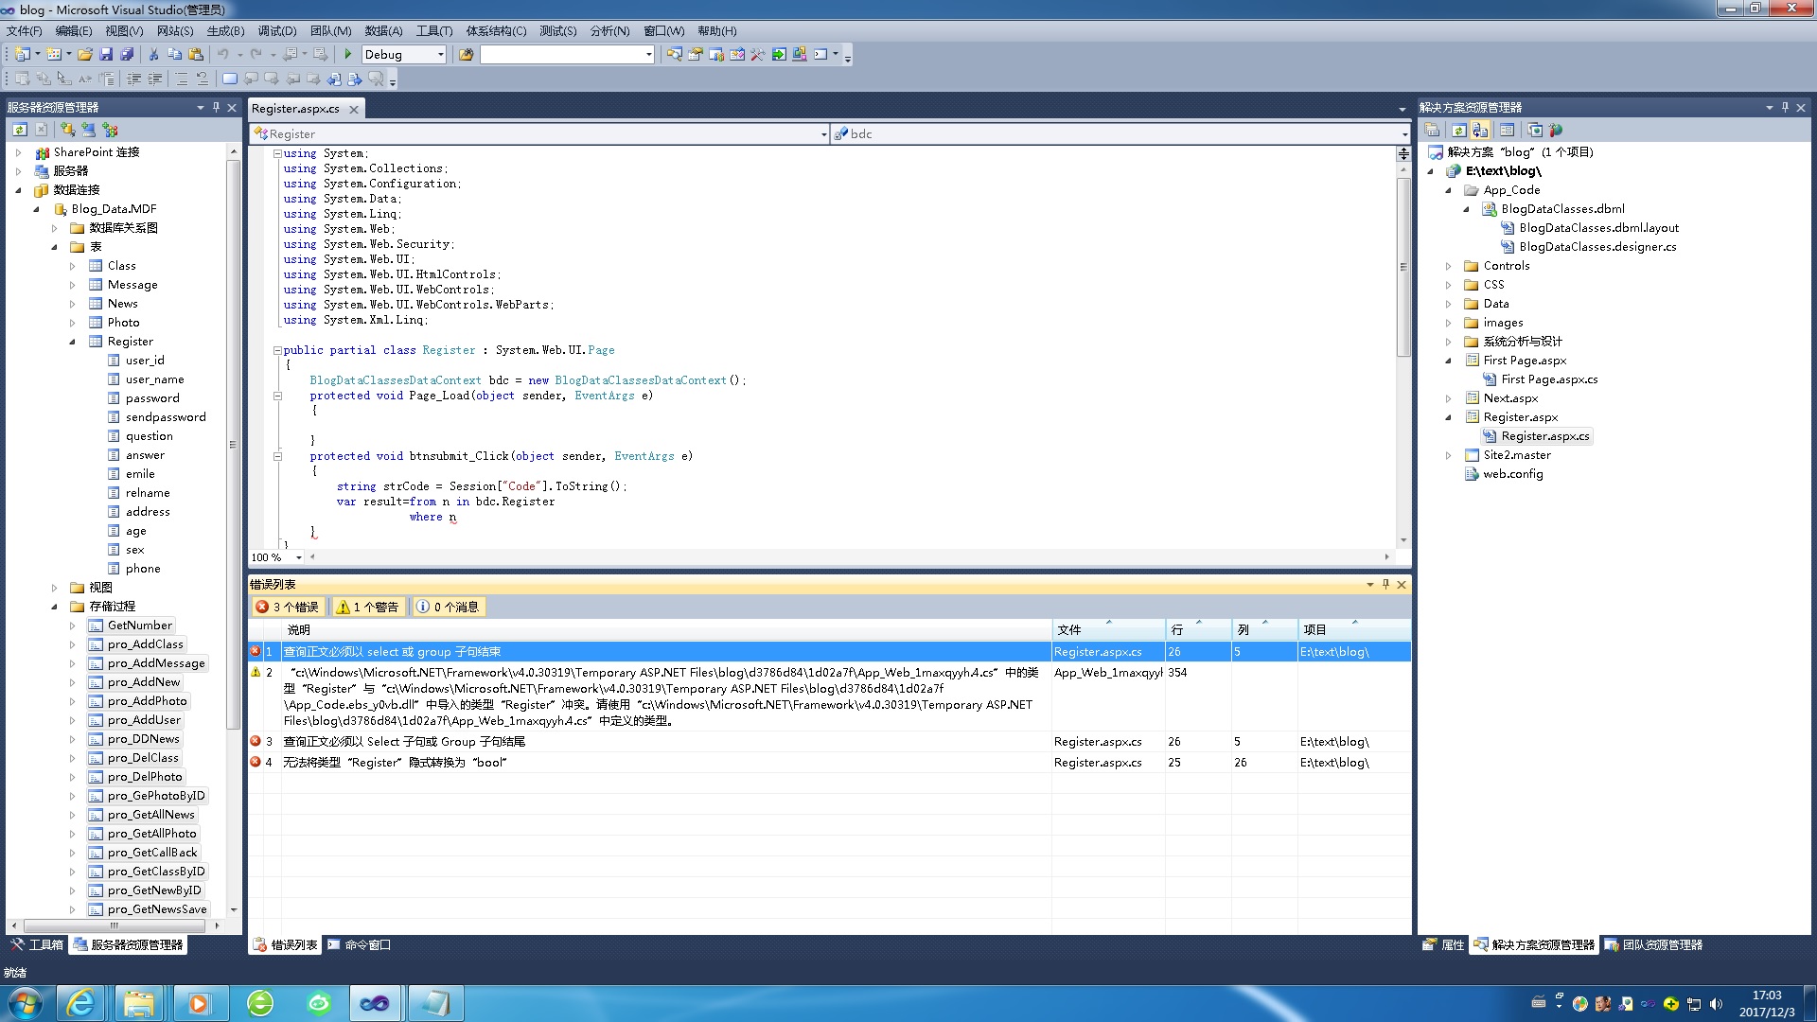Viewport: 1817px width, 1022px height.
Task: Click the Save icon in the toolbar
Action: coord(106,55)
